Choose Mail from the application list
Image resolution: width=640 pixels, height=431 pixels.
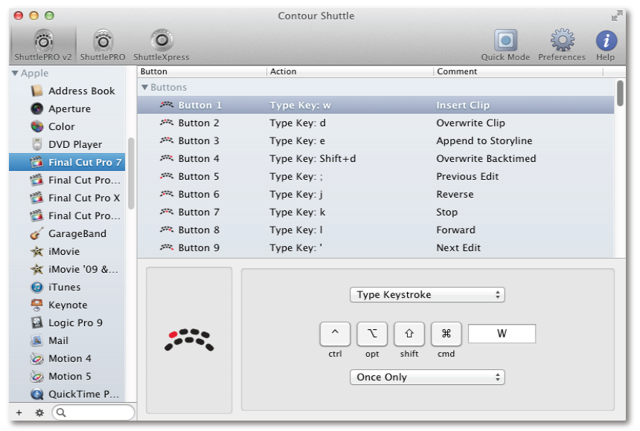67,340
